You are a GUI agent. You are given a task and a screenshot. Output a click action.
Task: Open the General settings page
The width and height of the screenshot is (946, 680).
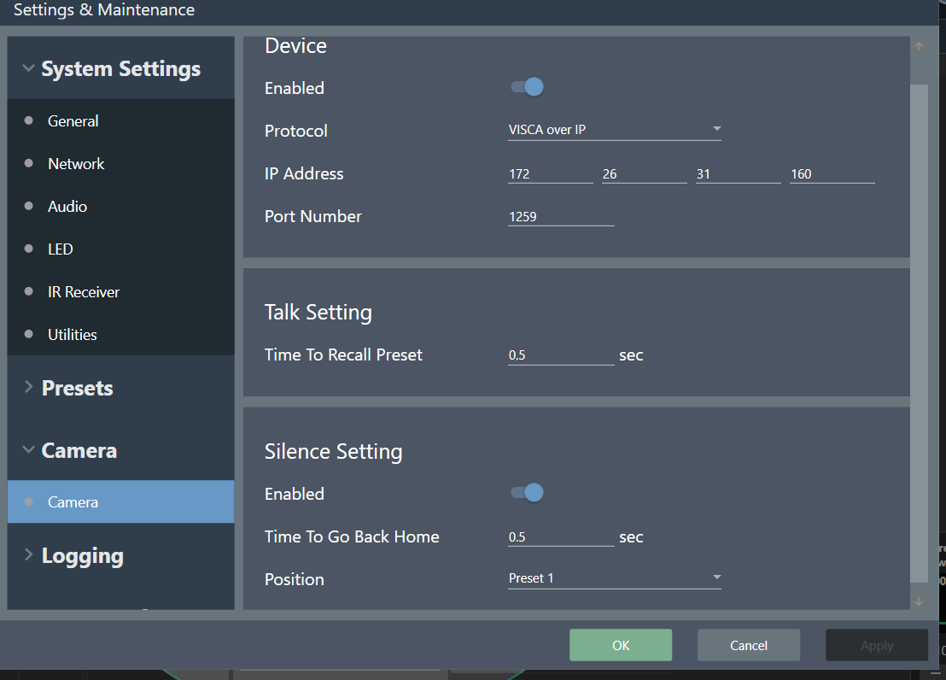120,120
